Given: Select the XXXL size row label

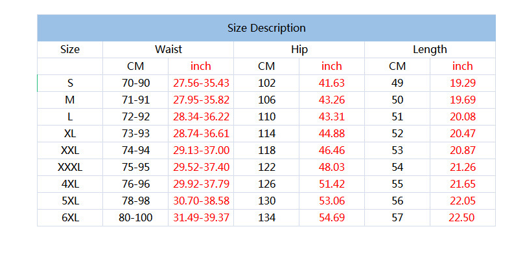Looking at the screenshot, I should [x=70, y=167].
